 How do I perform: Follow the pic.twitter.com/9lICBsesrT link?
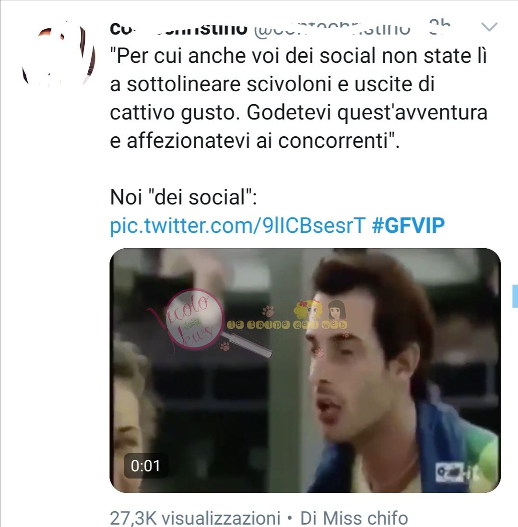[237, 225]
